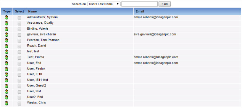Click user icon in User, IE11 test row
242x108 pixels.
[7, 80]
